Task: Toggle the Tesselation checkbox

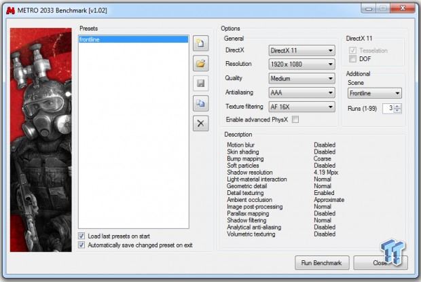Action: (353, 50)
